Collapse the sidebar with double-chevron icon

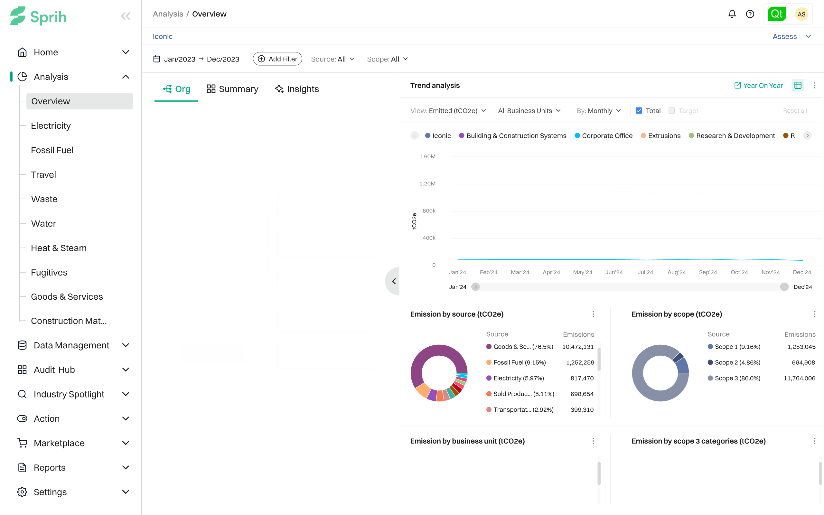(x=126, y=16)
